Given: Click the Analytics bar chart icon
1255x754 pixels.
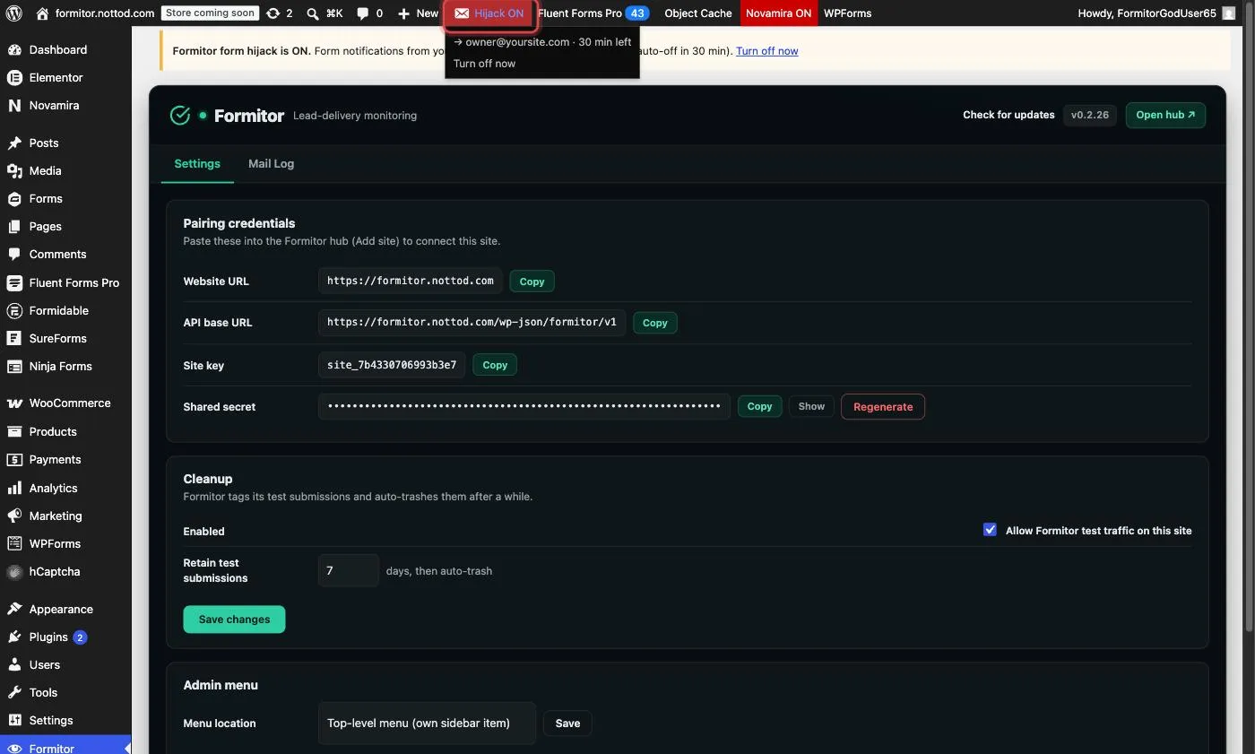Looking at the screenshot, I should (14, 488).
